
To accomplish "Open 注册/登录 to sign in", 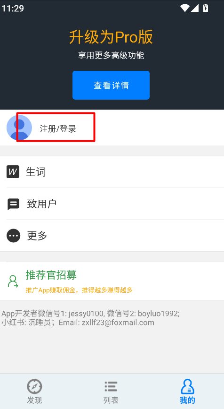I will [x=58, y=129].
